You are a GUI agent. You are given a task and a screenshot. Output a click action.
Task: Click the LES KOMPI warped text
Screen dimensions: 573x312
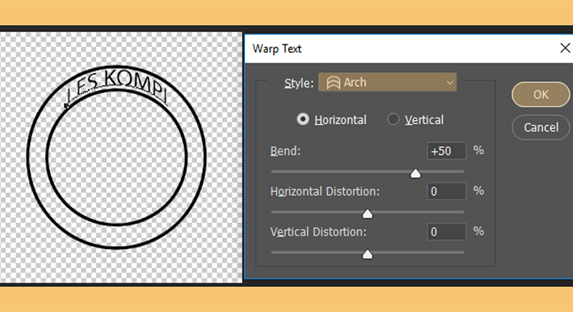click(117, 86)
